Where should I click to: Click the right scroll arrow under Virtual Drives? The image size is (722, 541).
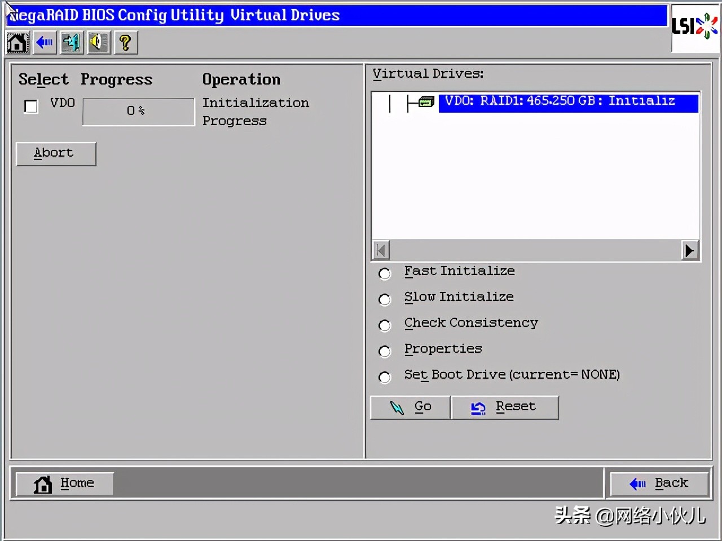[x=690, y=250]
